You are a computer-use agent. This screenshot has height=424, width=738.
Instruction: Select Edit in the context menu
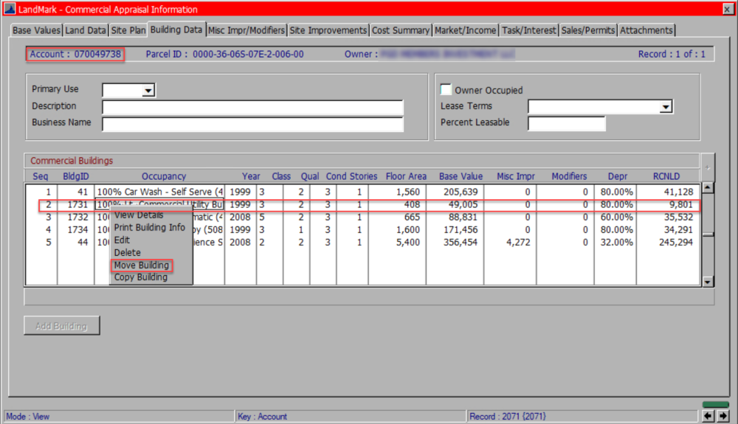pyautogui.click(x=122, y=240)
